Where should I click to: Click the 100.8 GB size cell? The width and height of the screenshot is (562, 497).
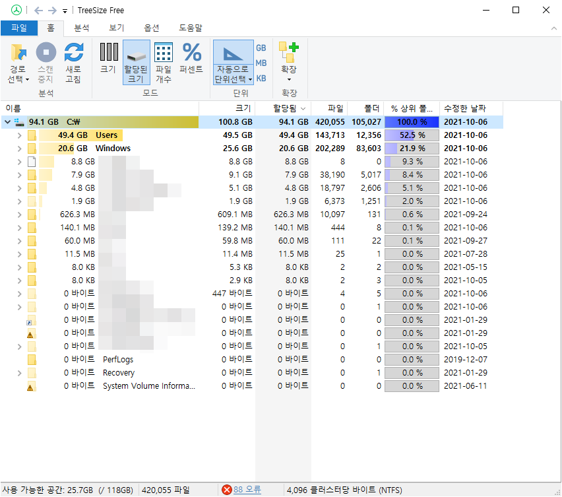[x=235, y=122]
